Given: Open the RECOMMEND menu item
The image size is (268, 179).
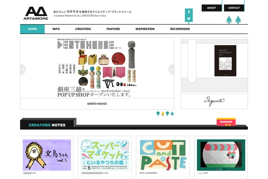Looking at the screenshot, I should pos(180,29).
